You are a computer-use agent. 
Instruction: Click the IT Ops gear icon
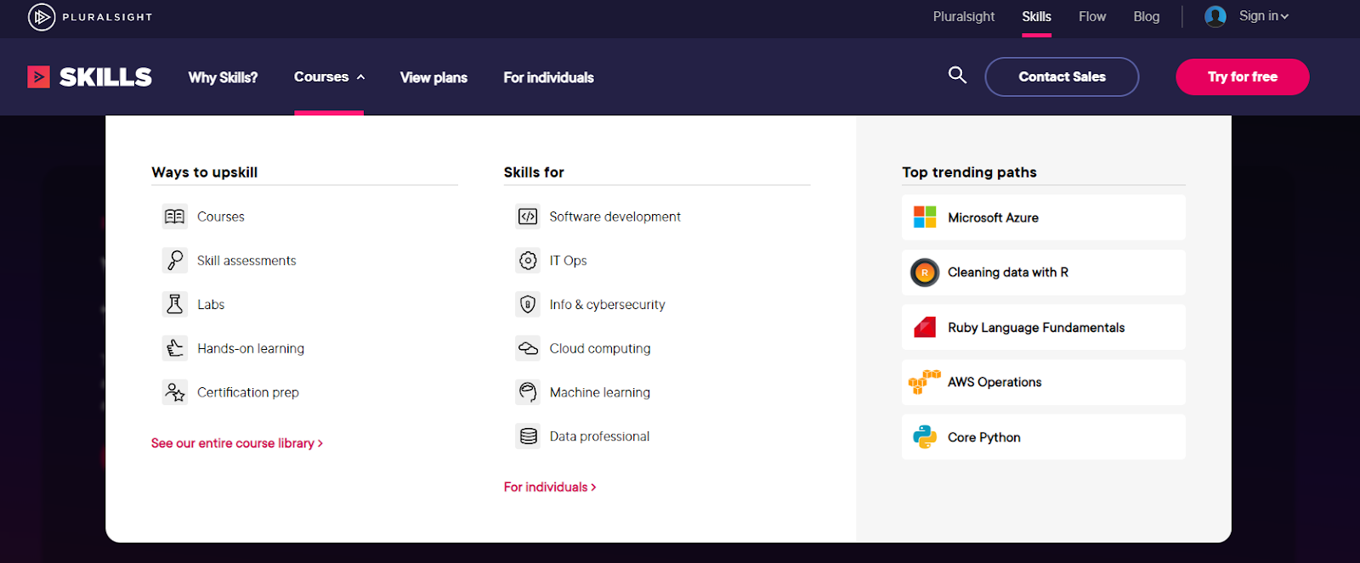(x=528, y=261)
